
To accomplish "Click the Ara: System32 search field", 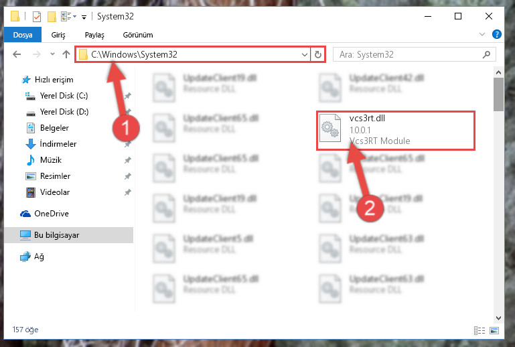I will pos(409,54).
